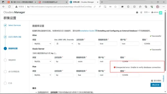Reload the page with the refresh icon
This screenshot has height=94, width=167.
(9, 7)
